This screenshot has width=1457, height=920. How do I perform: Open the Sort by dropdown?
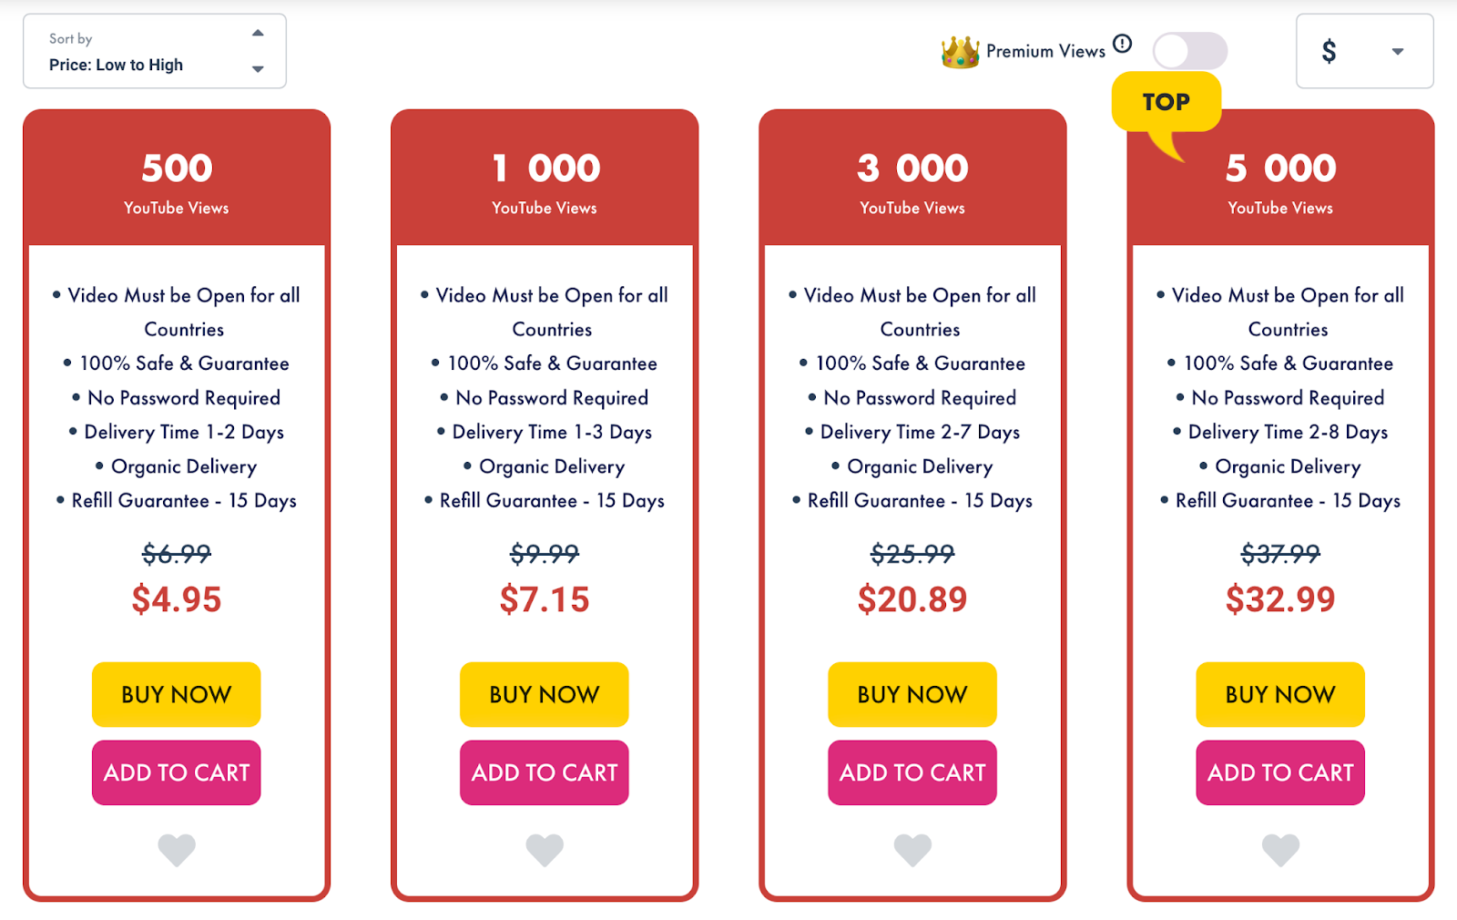click(x=154, y=52)
